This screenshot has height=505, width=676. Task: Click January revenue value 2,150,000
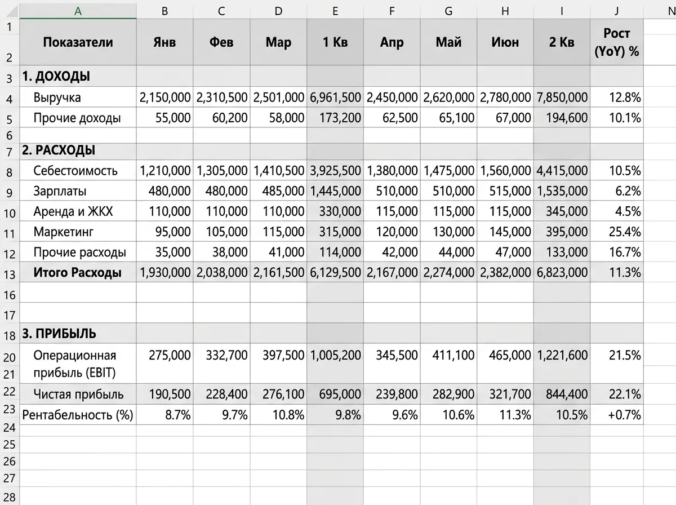164,98
